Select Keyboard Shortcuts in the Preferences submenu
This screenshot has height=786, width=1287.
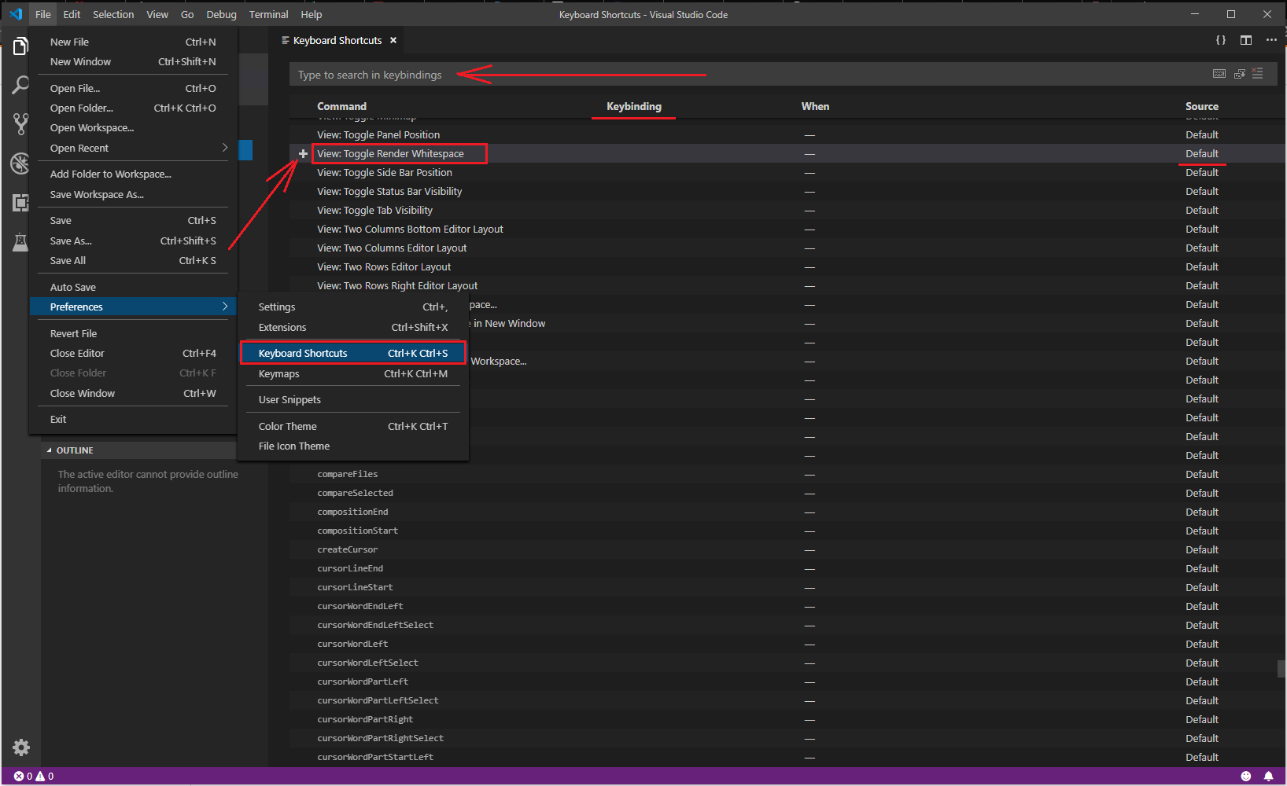point(353,354)
